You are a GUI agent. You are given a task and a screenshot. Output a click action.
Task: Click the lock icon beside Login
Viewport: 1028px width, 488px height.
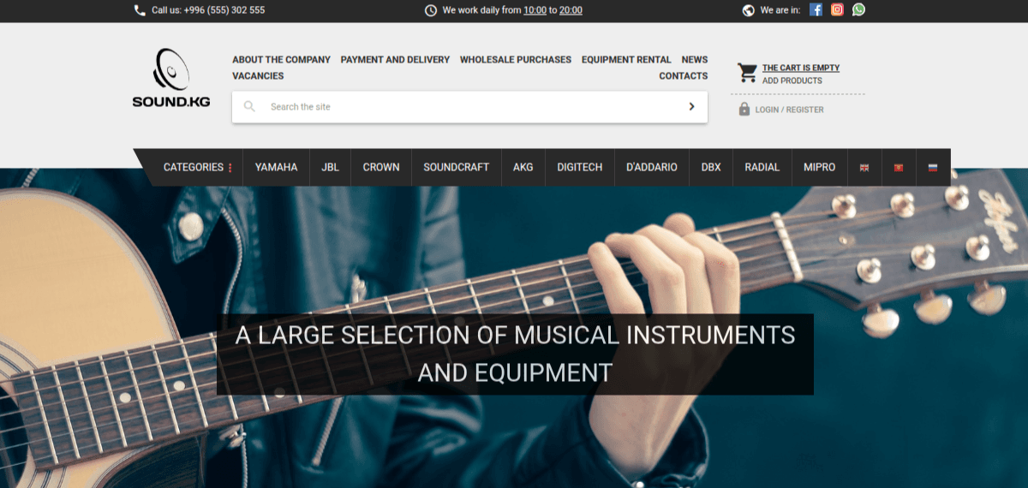(744, 110)
